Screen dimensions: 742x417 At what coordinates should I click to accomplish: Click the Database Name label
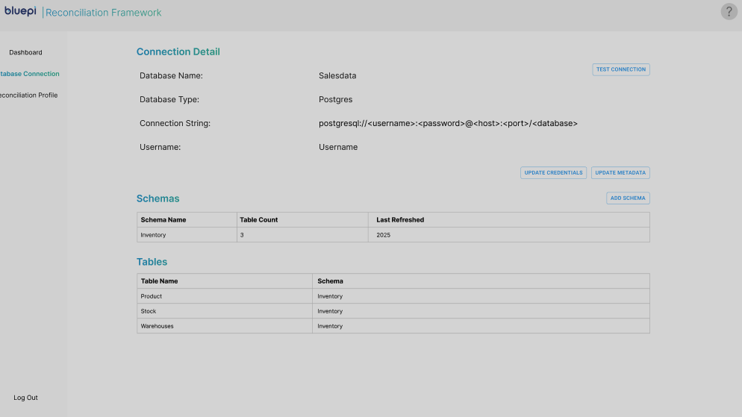[171, 75]
